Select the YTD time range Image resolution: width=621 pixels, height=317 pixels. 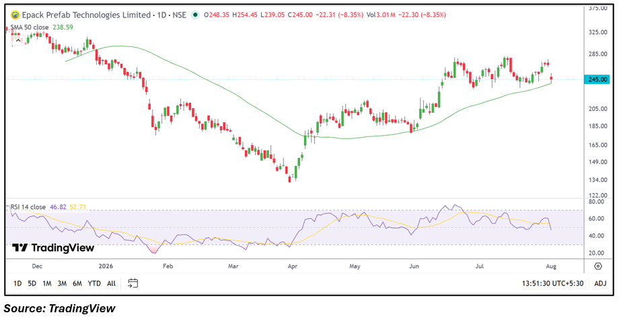pyautogui.click(x=94, y=283)
